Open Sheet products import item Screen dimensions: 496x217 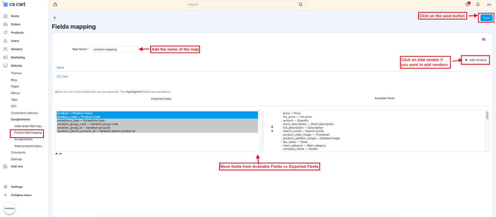29,146
